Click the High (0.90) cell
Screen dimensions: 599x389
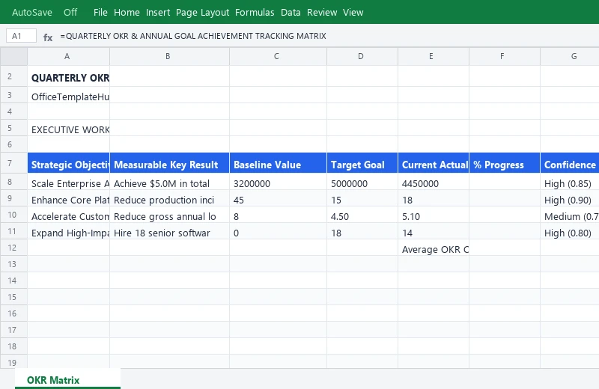coord(570,198)
